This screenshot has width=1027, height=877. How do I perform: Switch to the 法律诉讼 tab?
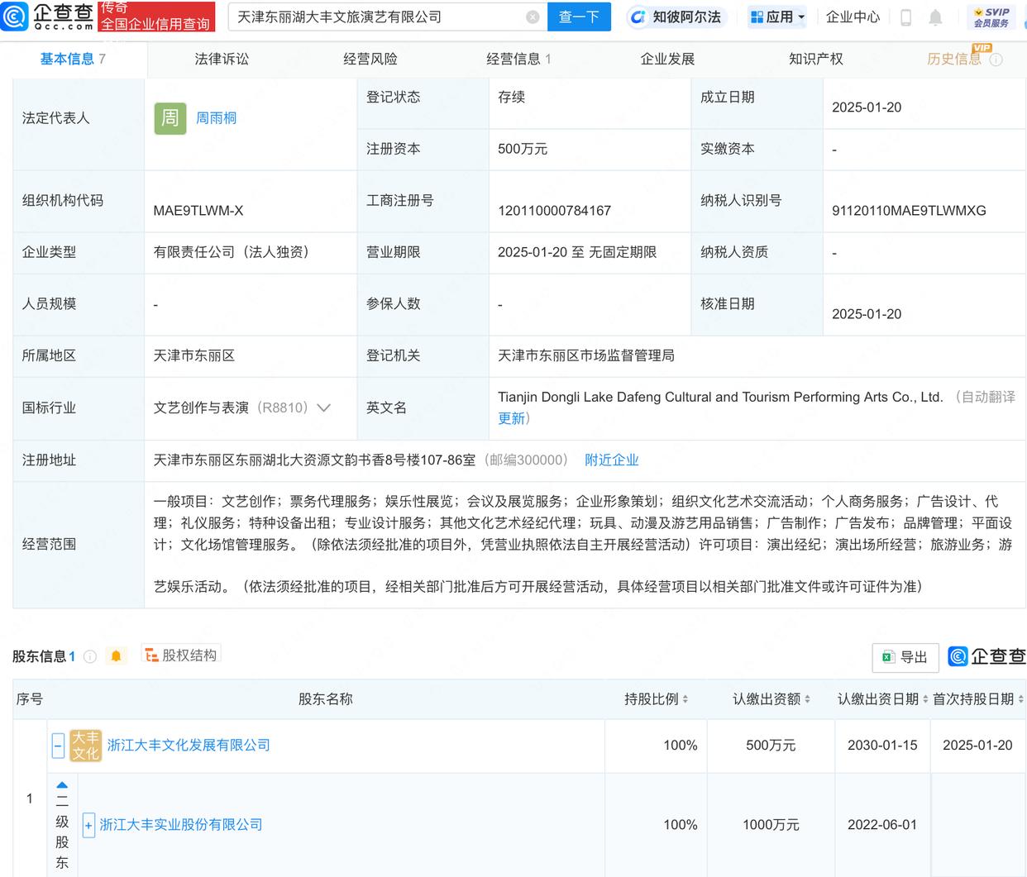pos(222,59)
